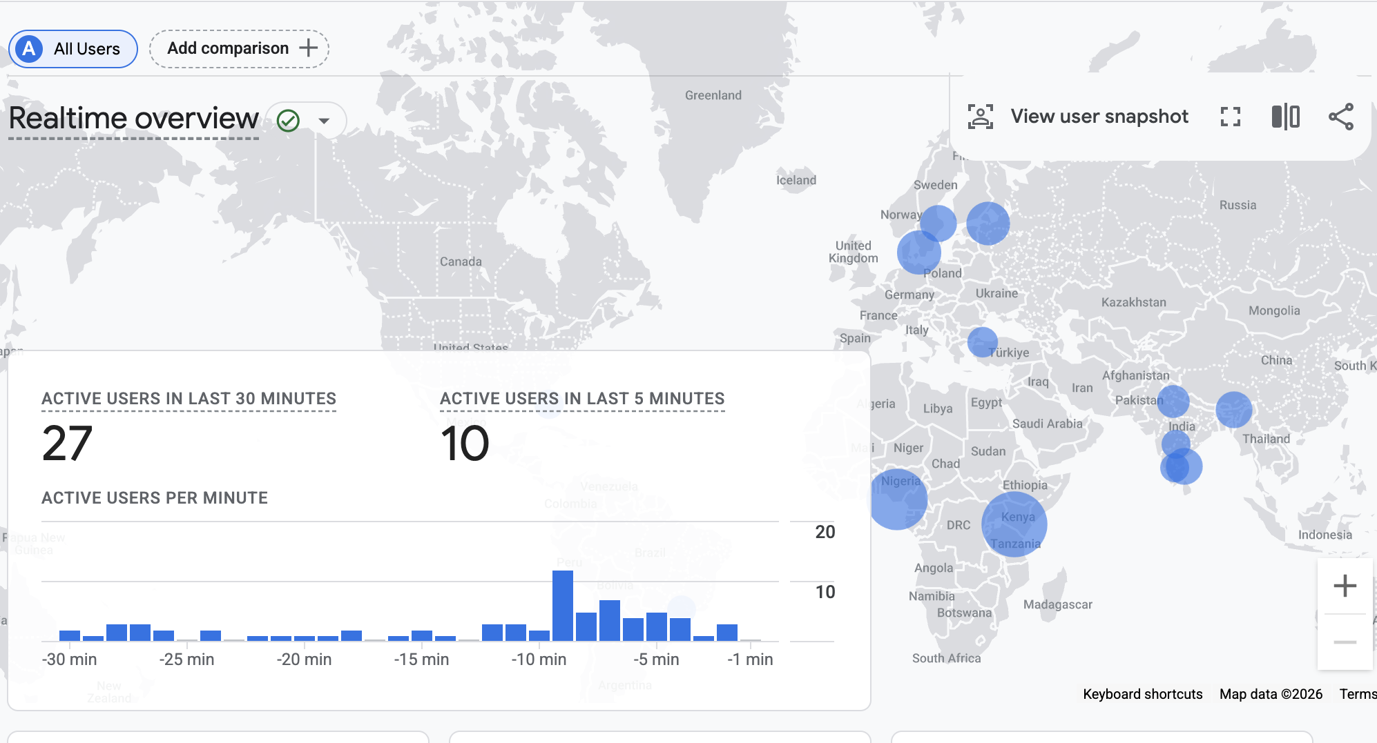This screenshot has width=1377, height=743.
Task: Click the A avatar in All Users chip
Action: coord(29,49)
